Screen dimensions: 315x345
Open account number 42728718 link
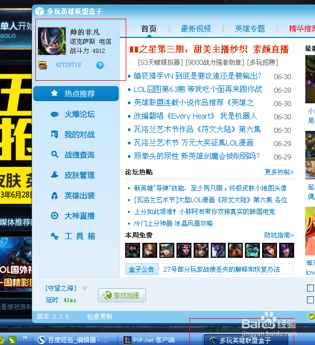pyautogui.click(x=68, y=65)
